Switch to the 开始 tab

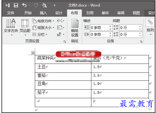point(28,13)
